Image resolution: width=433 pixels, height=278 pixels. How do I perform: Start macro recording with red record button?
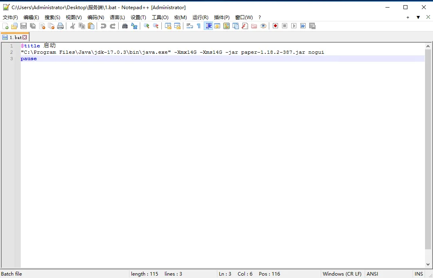(x=275, y=26)
